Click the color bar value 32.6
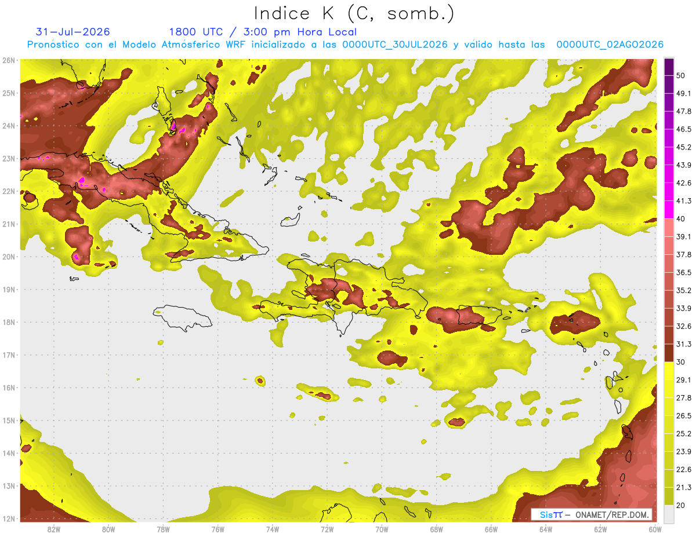 pyautogui.click(x=684, y=326)
